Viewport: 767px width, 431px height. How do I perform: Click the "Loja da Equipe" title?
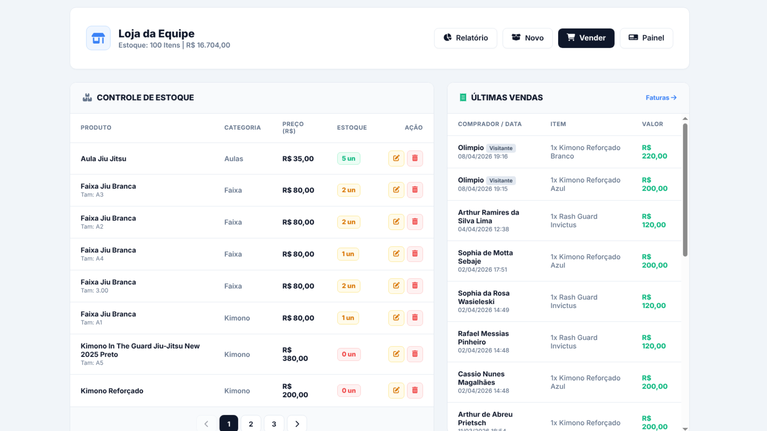pos(156,34)
